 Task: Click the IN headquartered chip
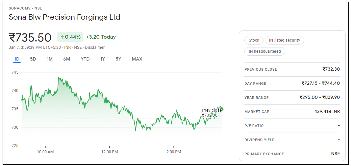pyautogui.click(x=264, y=51)
